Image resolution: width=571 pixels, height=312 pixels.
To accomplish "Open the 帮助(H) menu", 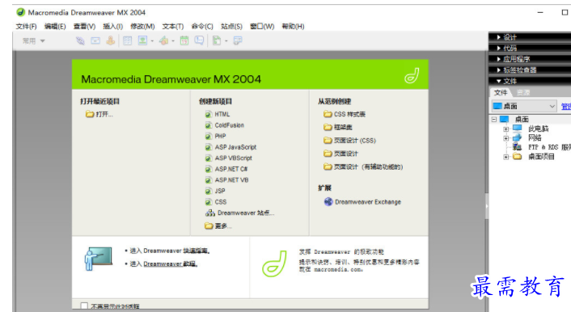I will point(293,27).
